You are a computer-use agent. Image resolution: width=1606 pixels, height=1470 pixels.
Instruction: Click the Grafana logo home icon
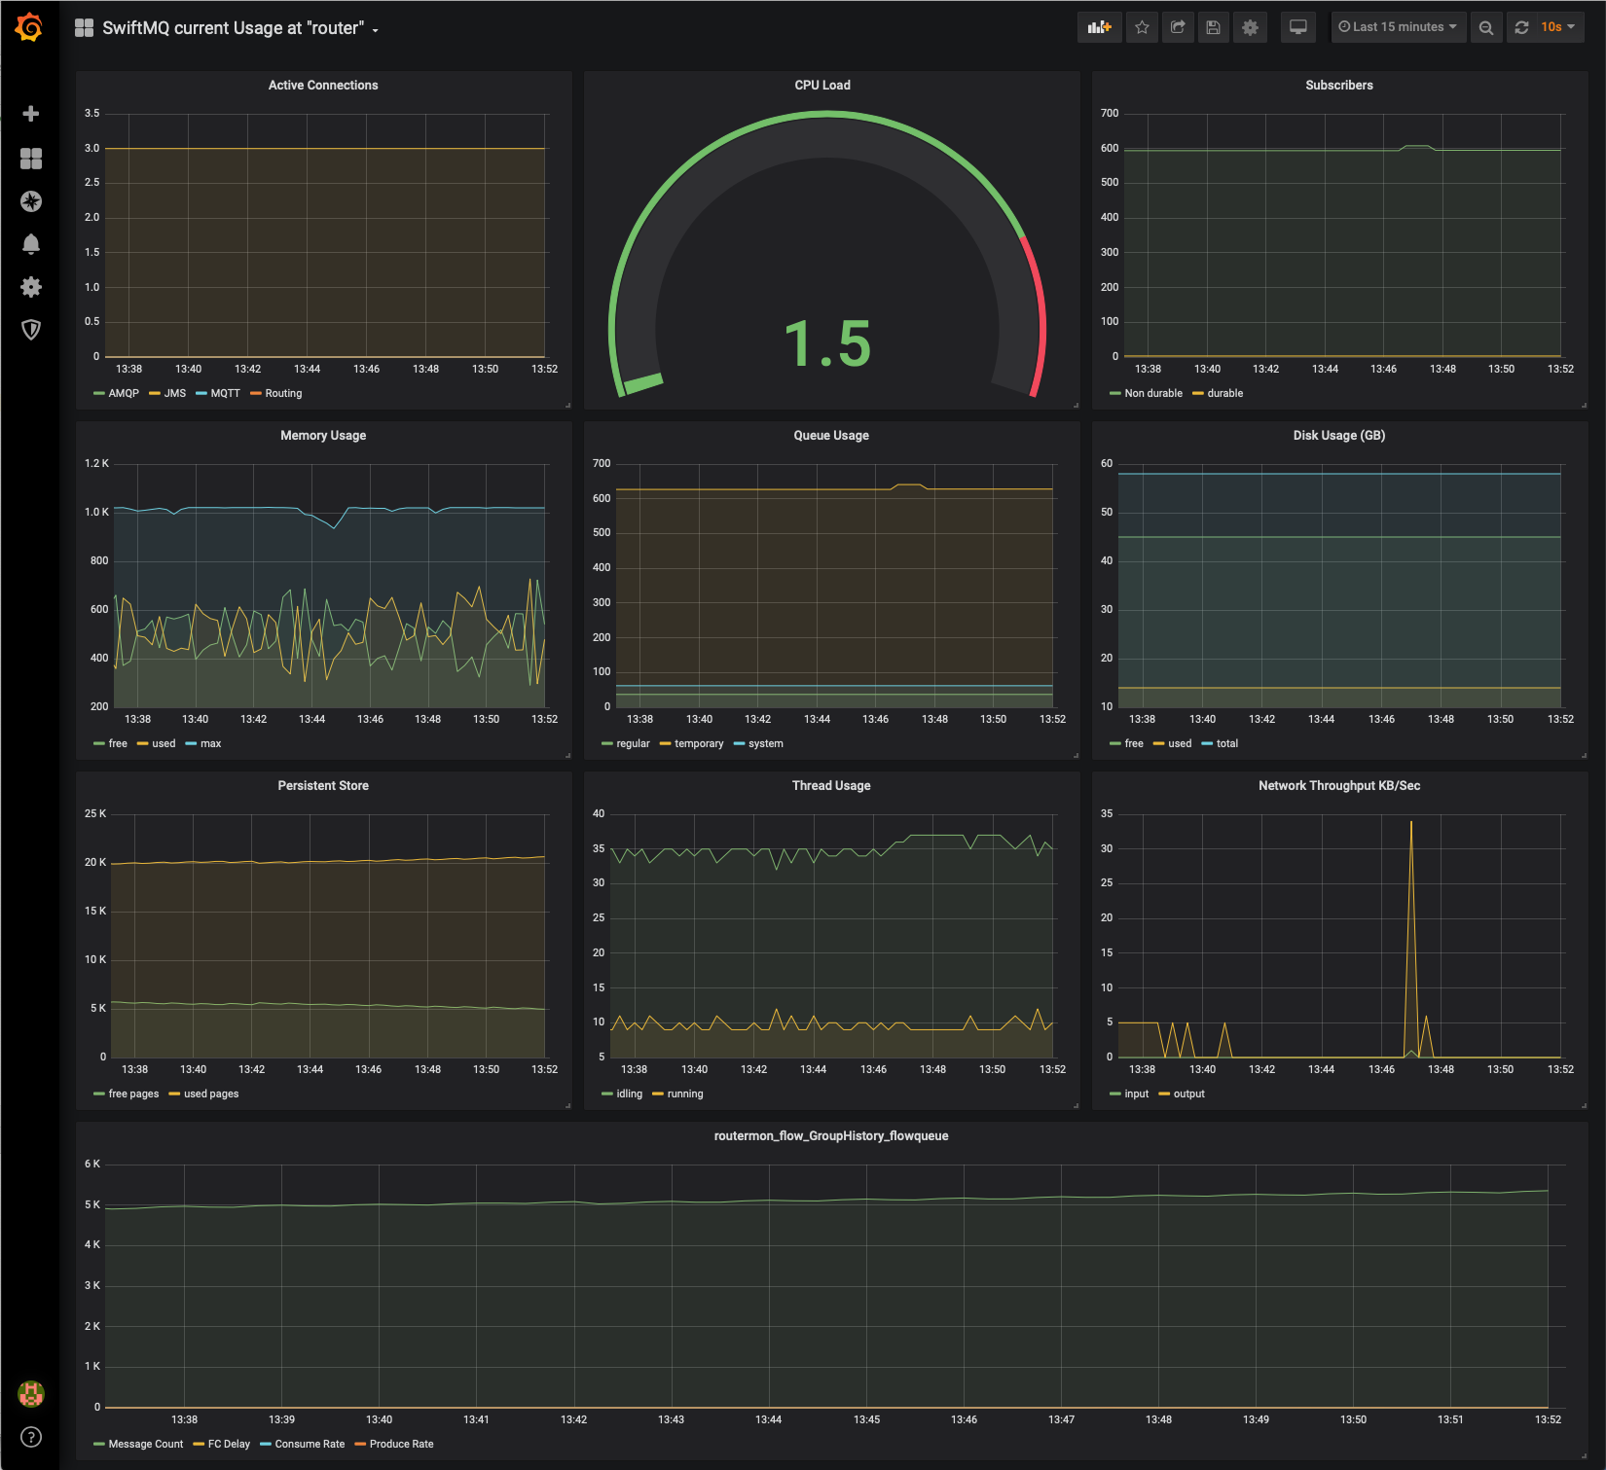point(29,27)
